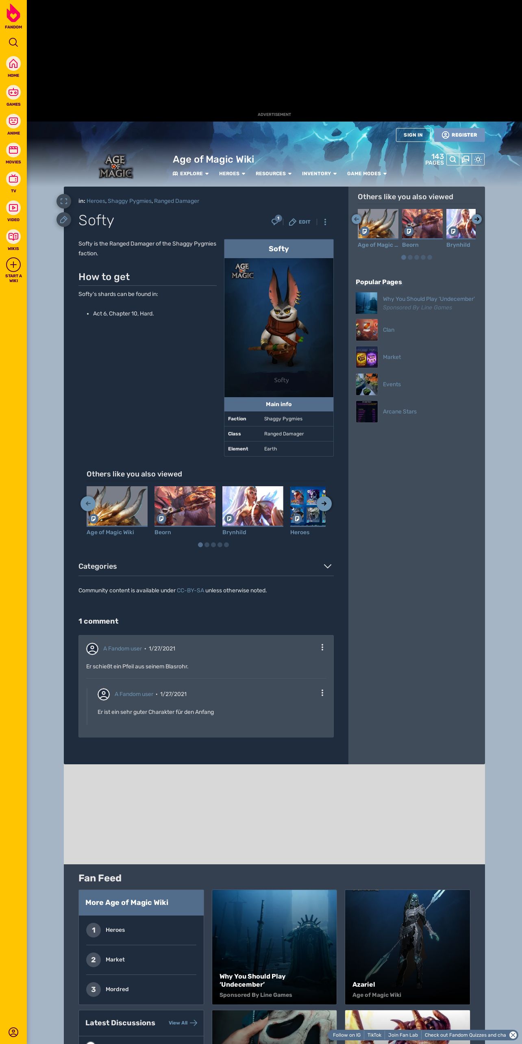Viewport: 522px width, 1044px height.
Task: Click previous arrow in article Others like you carousel
Action: [88, 504]
